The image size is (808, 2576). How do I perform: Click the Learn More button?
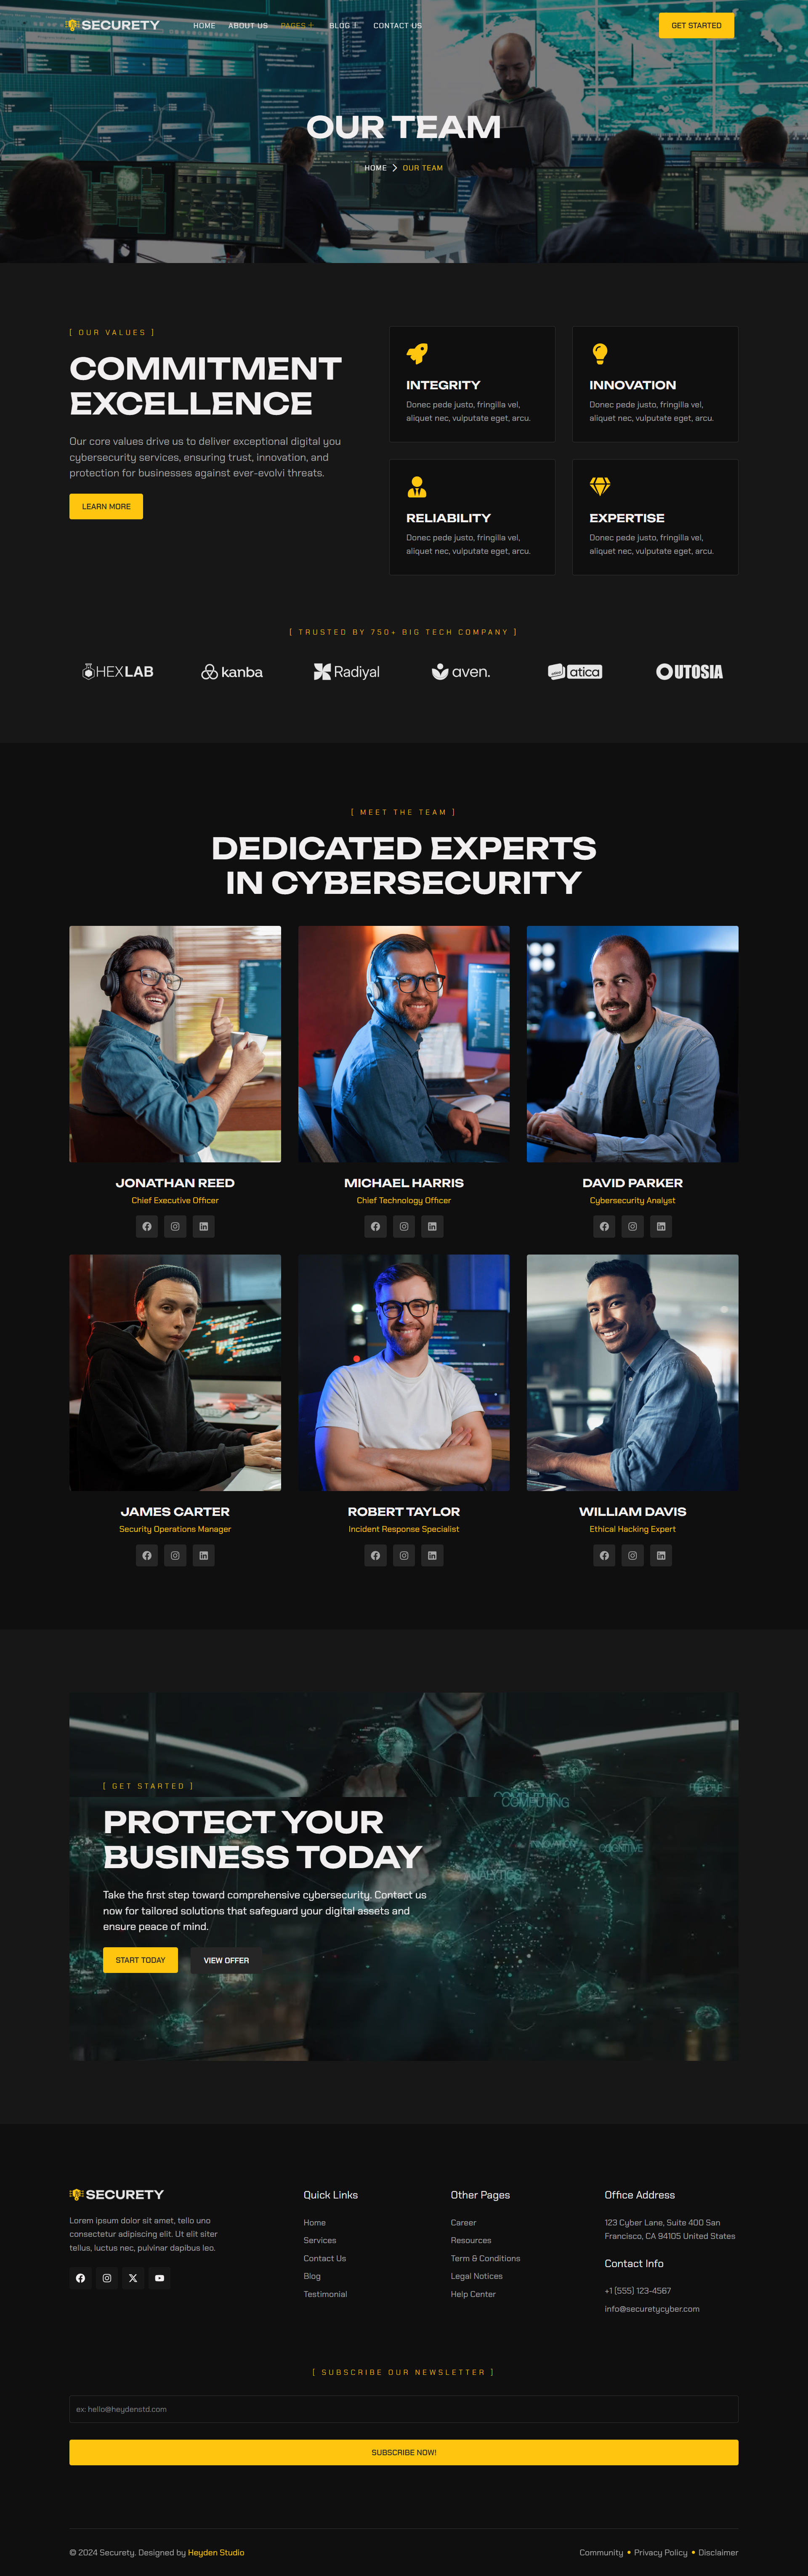point(106,506)
